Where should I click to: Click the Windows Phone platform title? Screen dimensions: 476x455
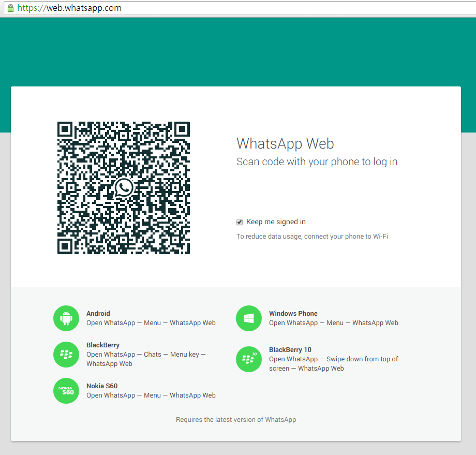coord(293,314)
